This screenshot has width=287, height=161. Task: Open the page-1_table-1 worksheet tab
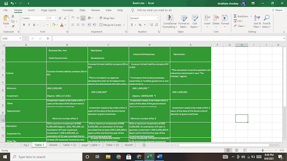(x=91, y=145)
